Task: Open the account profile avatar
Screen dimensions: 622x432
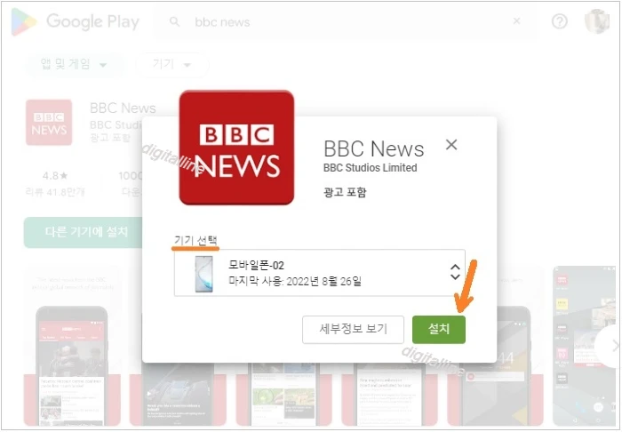Action: click(x=597, y=21)
